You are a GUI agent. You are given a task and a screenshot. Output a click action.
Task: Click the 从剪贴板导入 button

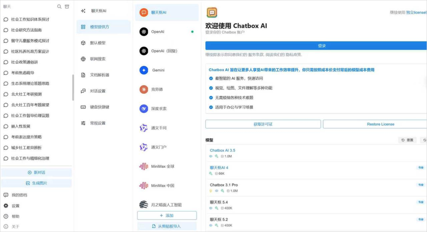point(167,226)
